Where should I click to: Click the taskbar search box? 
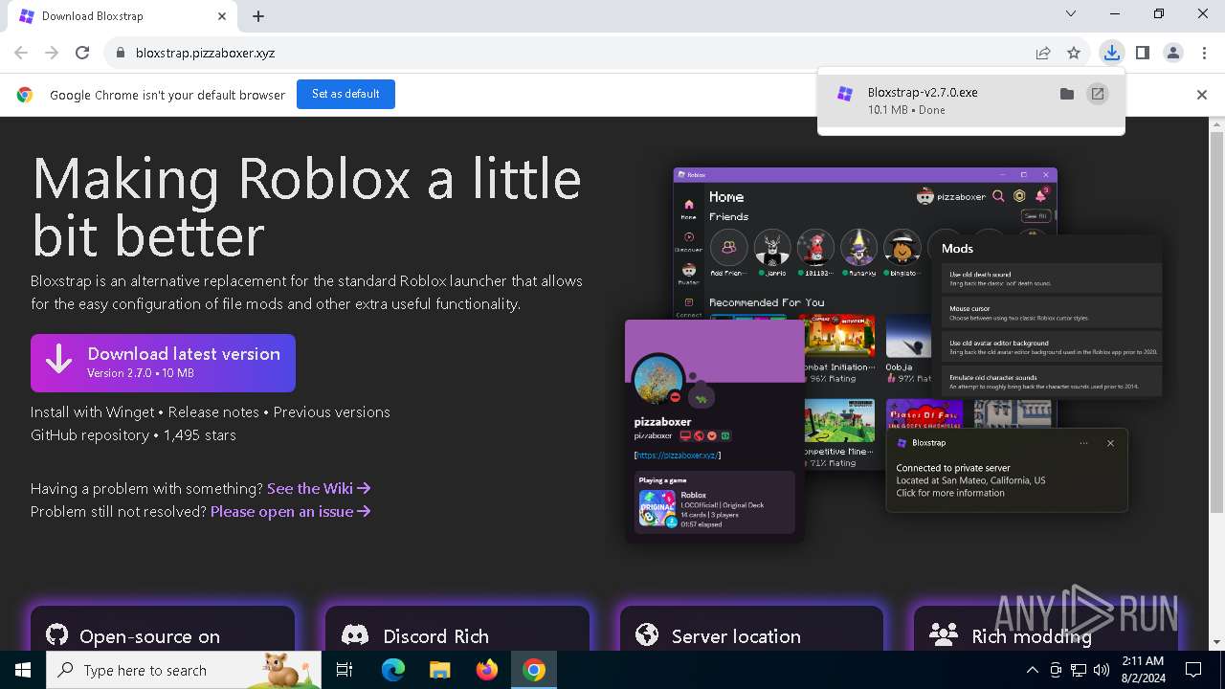(x=184, y=670)
